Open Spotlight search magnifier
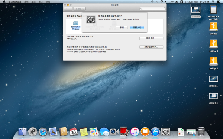The image size is (223, 139). tap(213, 2)
